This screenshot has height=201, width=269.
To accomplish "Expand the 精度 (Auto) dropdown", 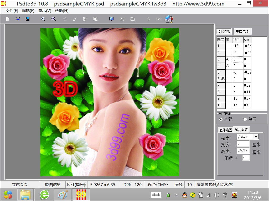I will point(256,137).
